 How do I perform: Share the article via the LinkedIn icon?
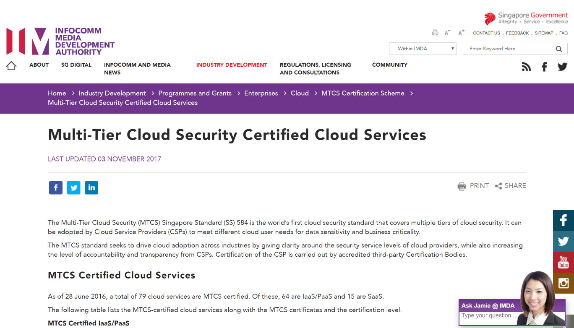[91, 187]
